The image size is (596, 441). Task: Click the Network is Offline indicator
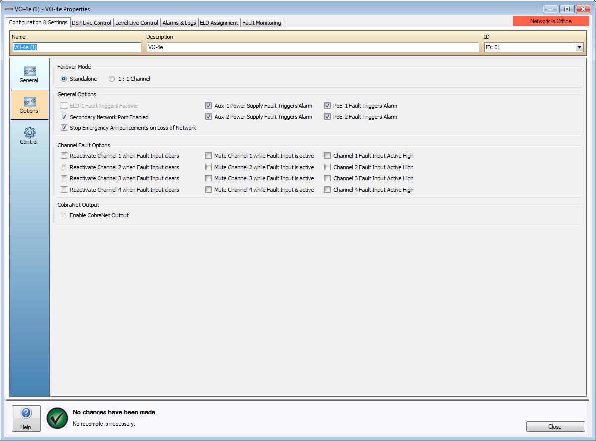(x=551, y=21)
